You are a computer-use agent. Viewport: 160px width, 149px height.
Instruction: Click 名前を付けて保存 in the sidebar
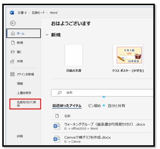[25, 104]
